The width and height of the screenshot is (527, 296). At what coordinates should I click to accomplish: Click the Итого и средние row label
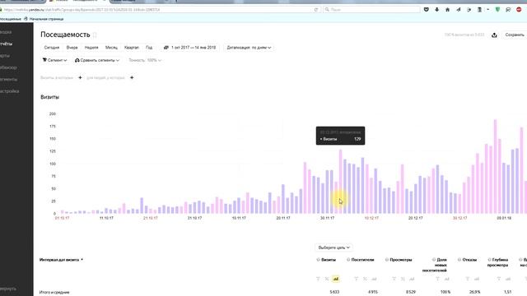click(54, 293)
